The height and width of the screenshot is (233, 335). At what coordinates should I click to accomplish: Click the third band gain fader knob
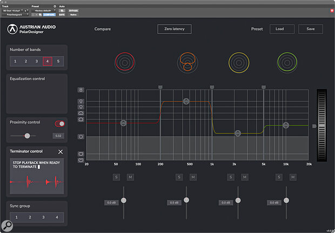point(238,201)
